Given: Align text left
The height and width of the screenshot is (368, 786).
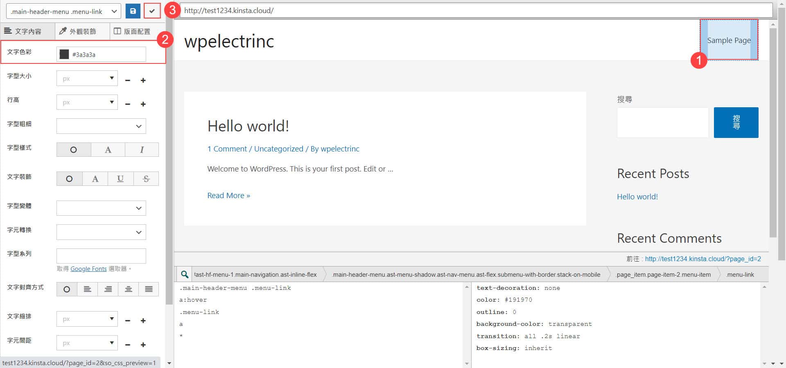Looking at the screenshot, I should pyautogui.click(x=87, y=289).
